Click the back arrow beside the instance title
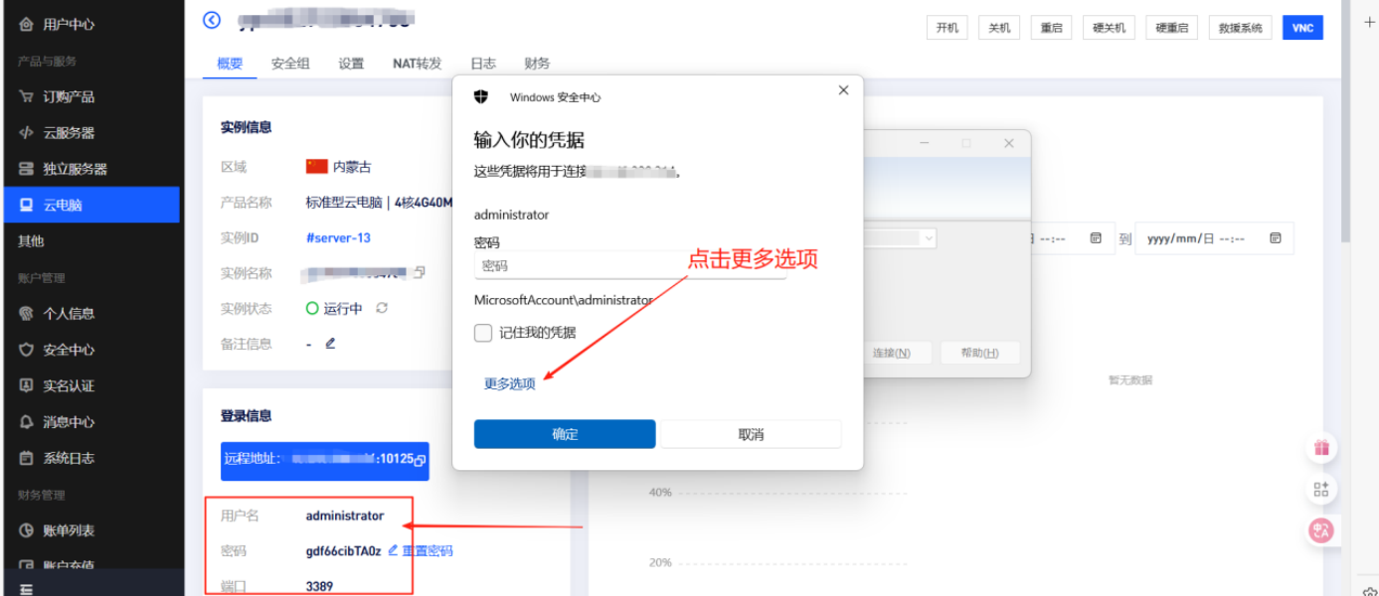The height and width of the screenshot is (596, 1379). click(x=211, y=20)
